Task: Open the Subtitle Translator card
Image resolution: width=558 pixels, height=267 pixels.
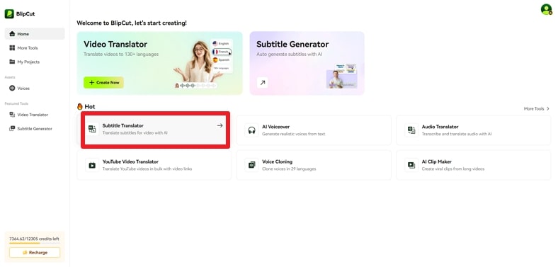Action: [x=155, y=130]
